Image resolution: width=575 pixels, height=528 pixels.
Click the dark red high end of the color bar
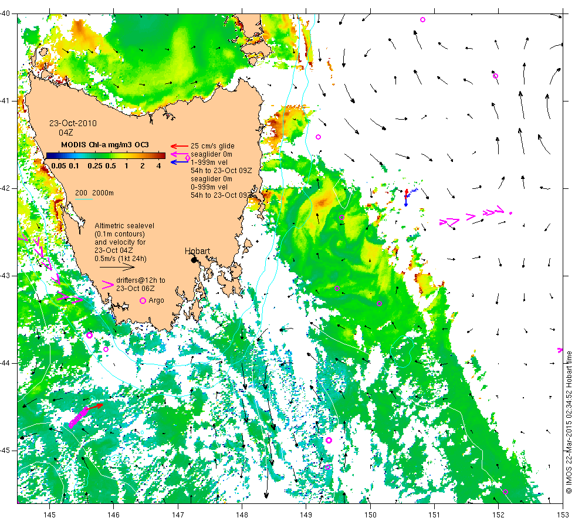(162, 156)
